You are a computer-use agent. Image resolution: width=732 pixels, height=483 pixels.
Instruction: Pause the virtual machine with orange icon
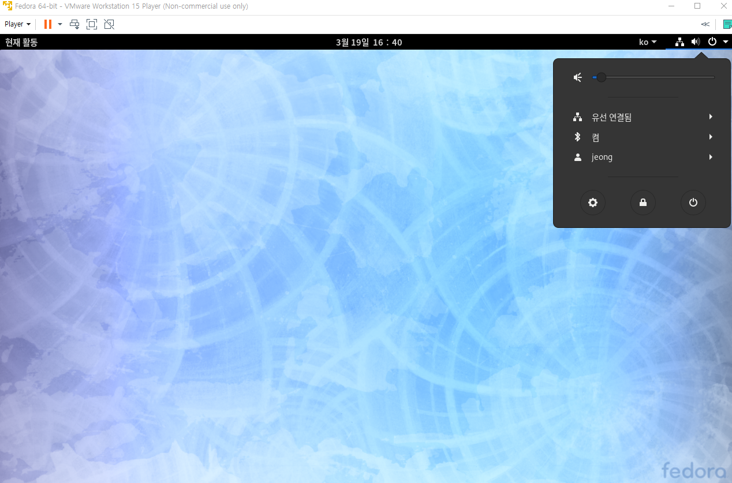pyautogui.click(x=48, y=24)
